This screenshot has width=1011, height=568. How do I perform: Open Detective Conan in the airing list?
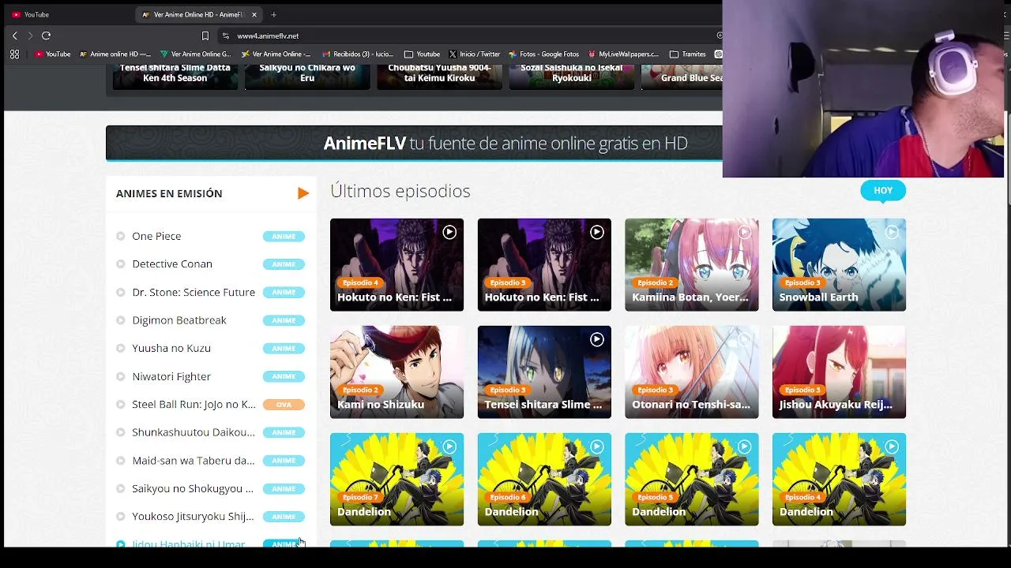click(172, 263)
